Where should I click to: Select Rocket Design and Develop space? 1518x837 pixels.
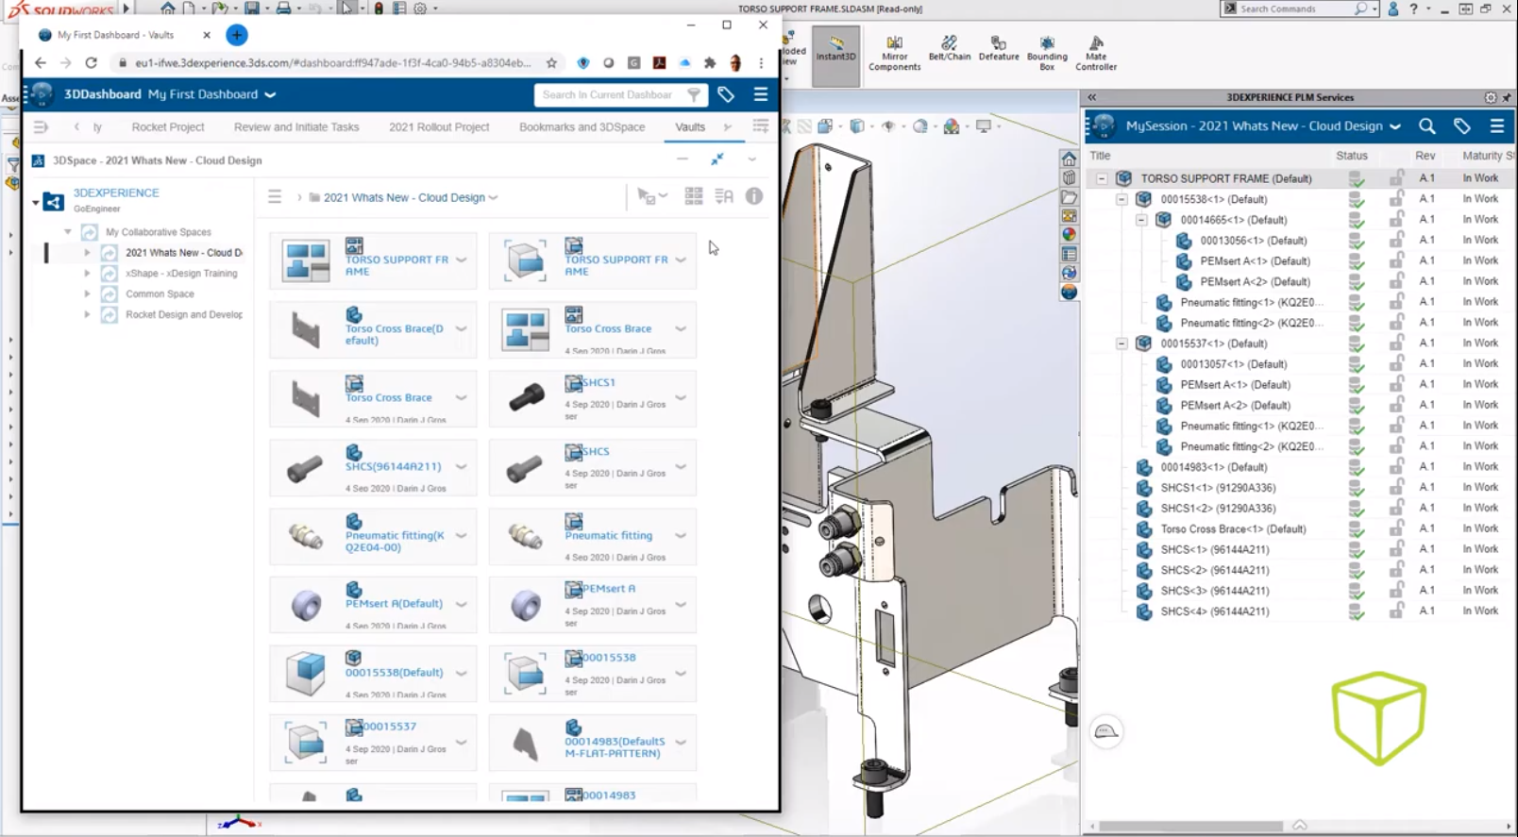tap(184, 315)
